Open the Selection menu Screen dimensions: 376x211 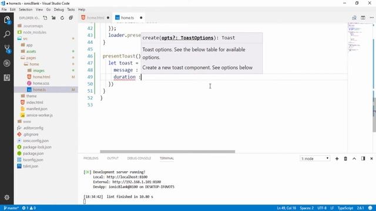point(26,9)
